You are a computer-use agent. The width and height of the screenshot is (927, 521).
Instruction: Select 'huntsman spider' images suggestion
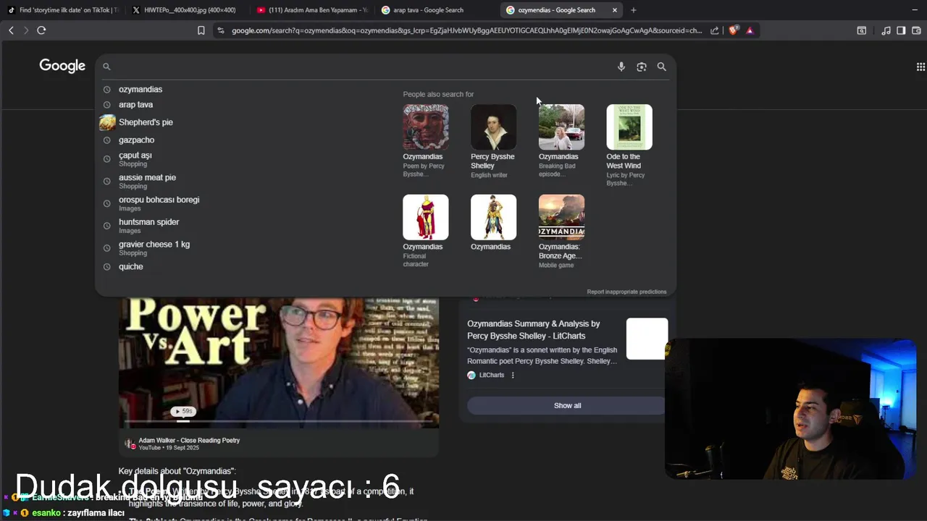click(x=148, y=226)
